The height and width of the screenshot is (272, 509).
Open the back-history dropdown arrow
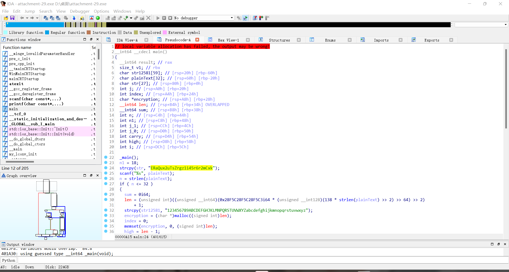(27, 18)
